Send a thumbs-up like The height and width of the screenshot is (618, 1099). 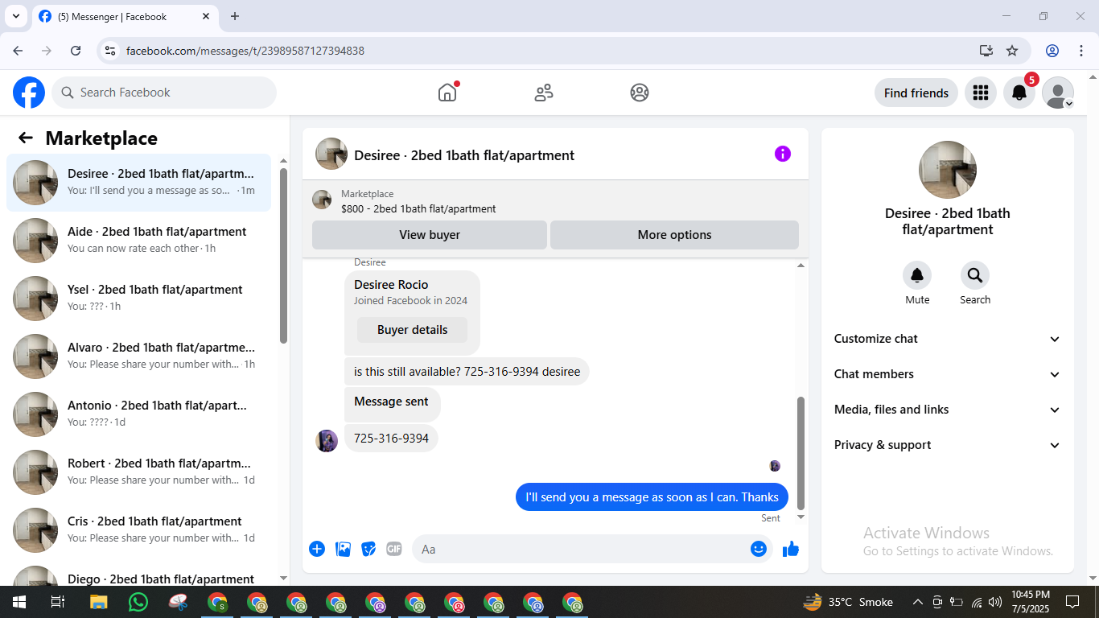[x=791, y=549]
